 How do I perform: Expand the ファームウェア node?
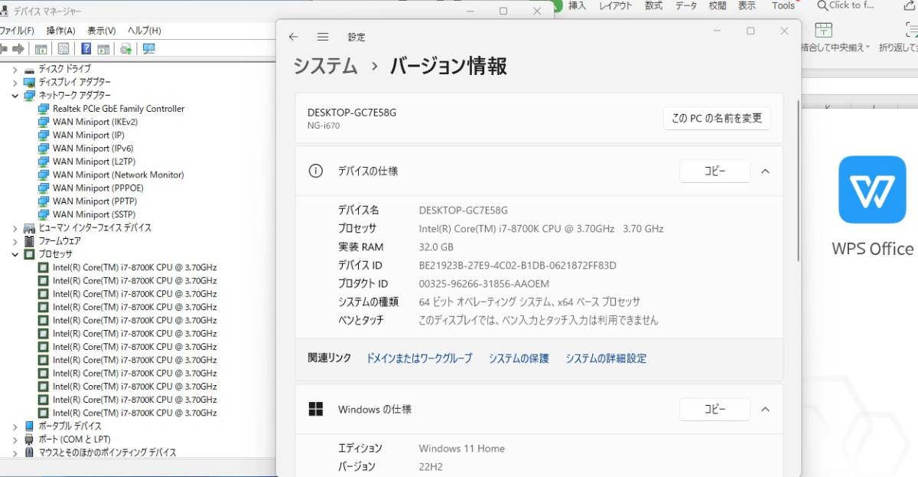[15, 240]
